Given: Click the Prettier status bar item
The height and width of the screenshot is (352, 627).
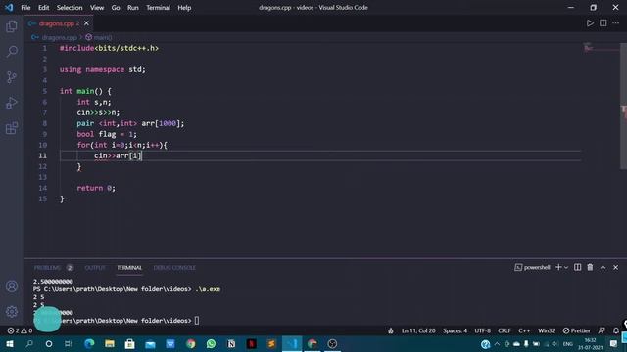Looking at the screenshot, I should 577,330.
